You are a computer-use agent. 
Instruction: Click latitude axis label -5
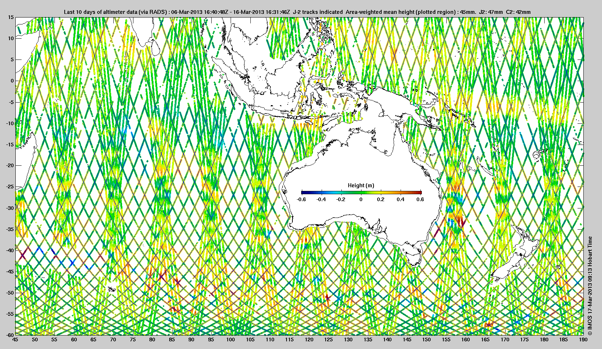point(11,102)
